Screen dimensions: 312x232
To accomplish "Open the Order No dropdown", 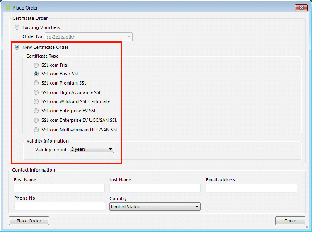I will (129, 37).
